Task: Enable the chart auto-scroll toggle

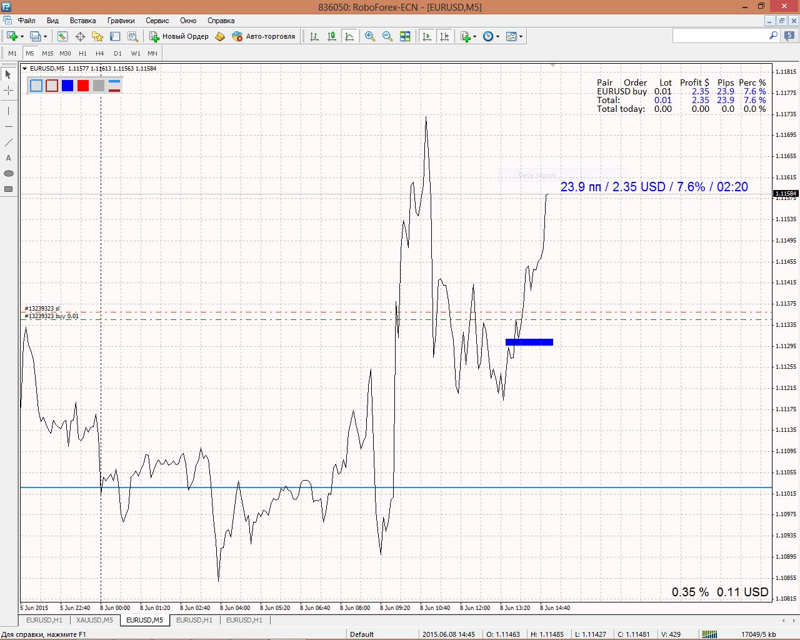Action: [427, 37]
